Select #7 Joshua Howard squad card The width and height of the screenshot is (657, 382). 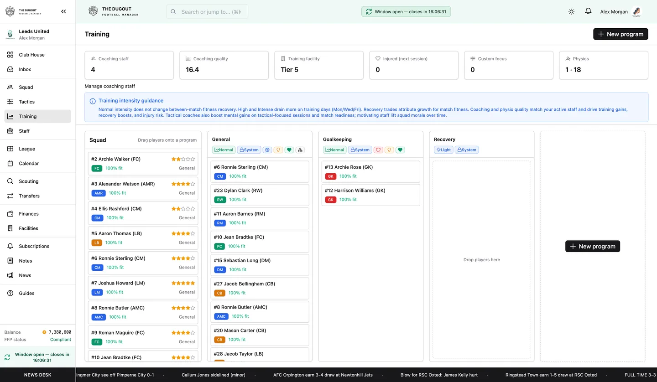[143, 288]
